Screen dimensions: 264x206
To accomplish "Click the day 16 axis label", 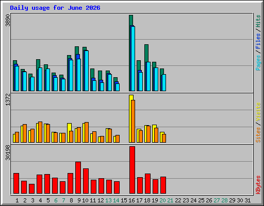I will click(x=131, y=200).
